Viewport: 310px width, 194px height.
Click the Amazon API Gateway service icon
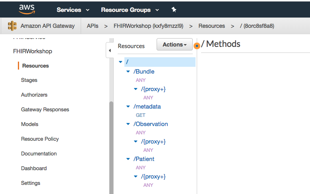(12, 26)
